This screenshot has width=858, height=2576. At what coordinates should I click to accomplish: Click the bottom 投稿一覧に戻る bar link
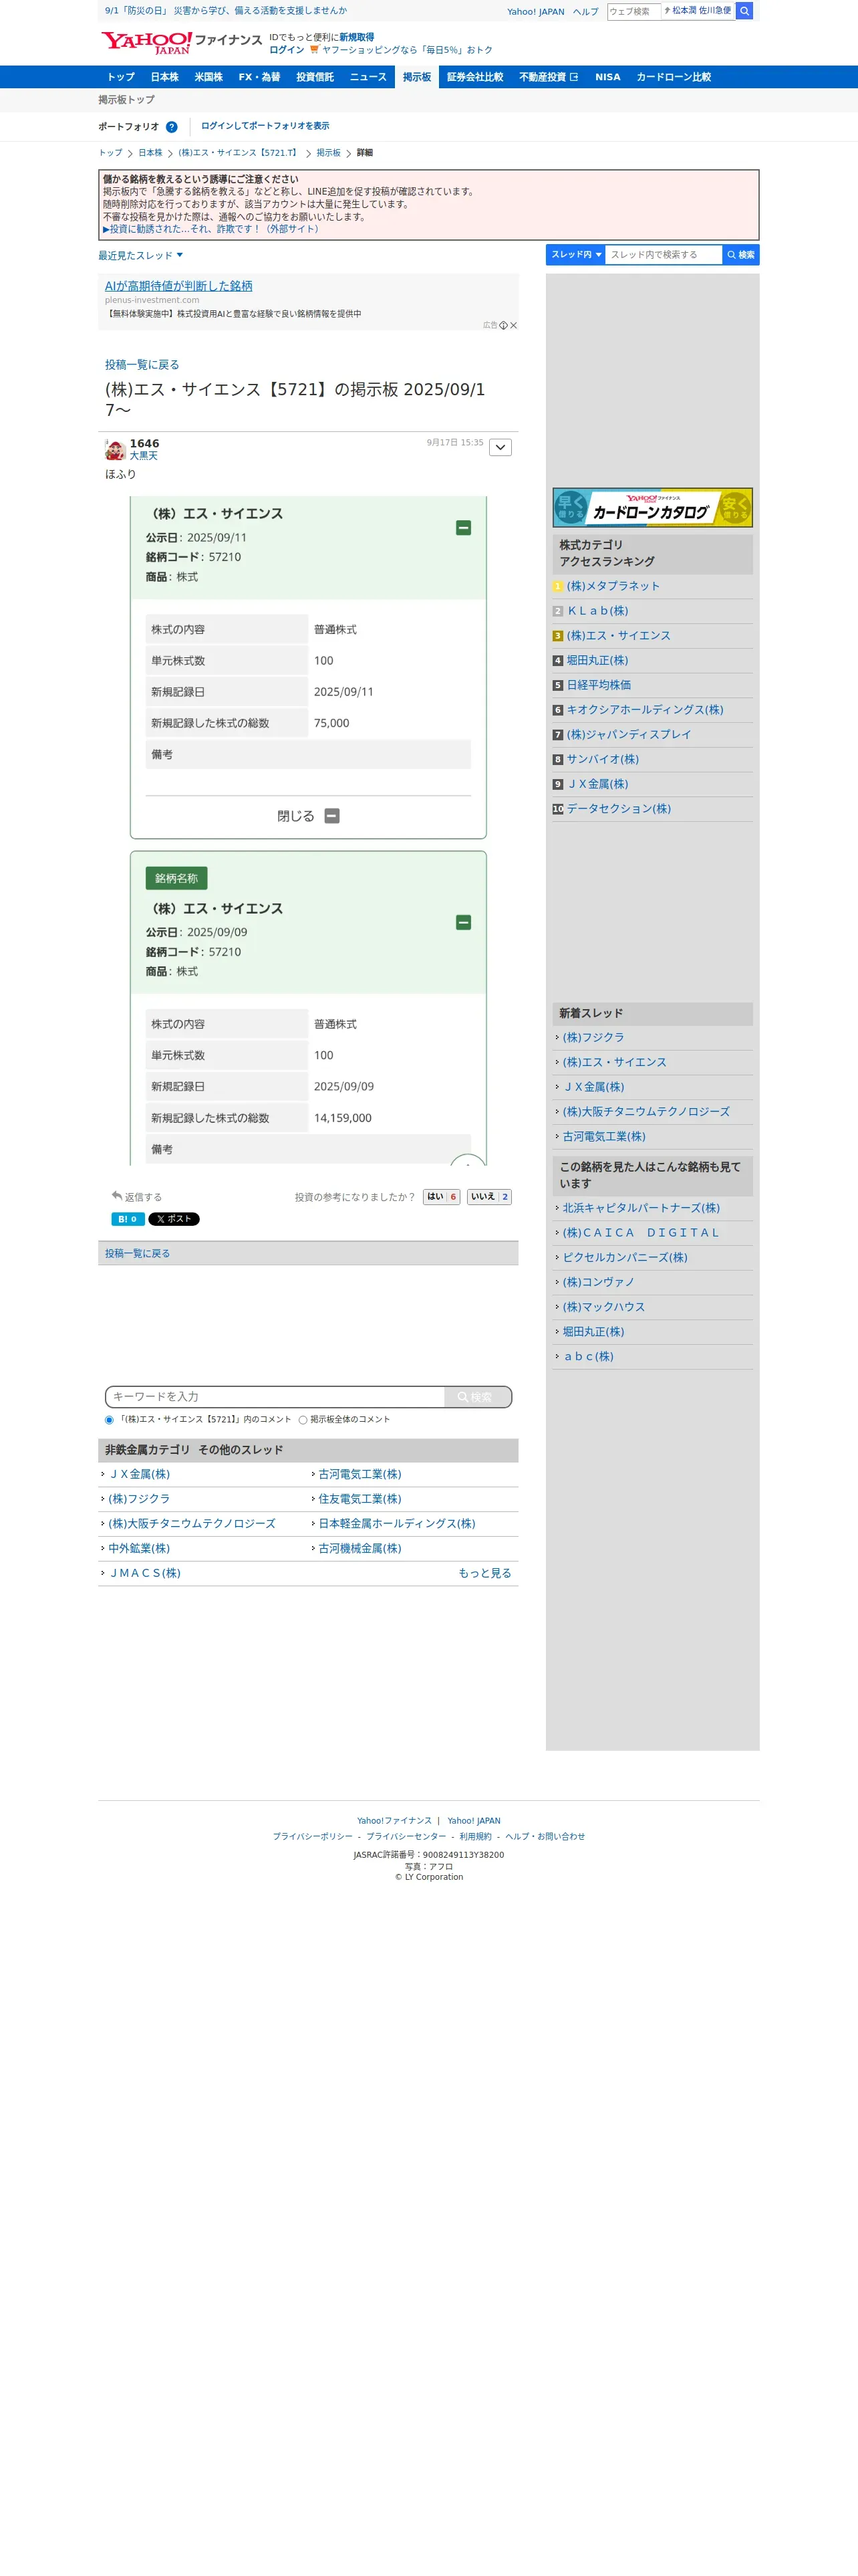coord(137,1253)
